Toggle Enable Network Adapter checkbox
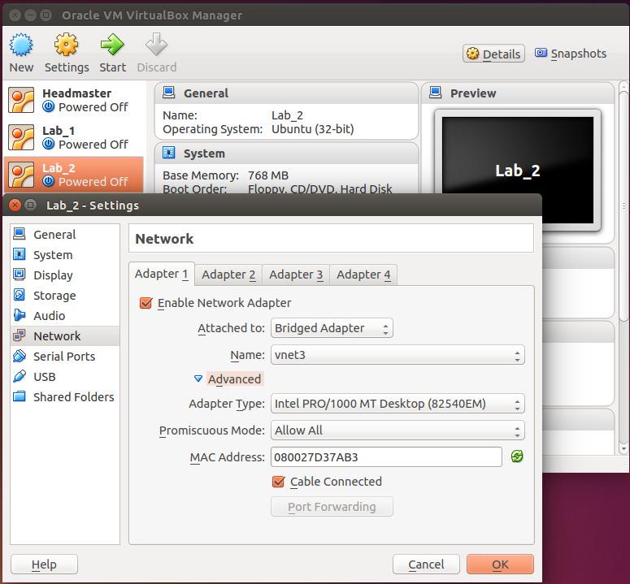Screen dimensions: 630x584 [x=146, y=303]
